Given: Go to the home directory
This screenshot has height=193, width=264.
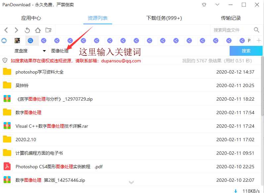Looking at the screenshot, I should click(x=38, y=30).
